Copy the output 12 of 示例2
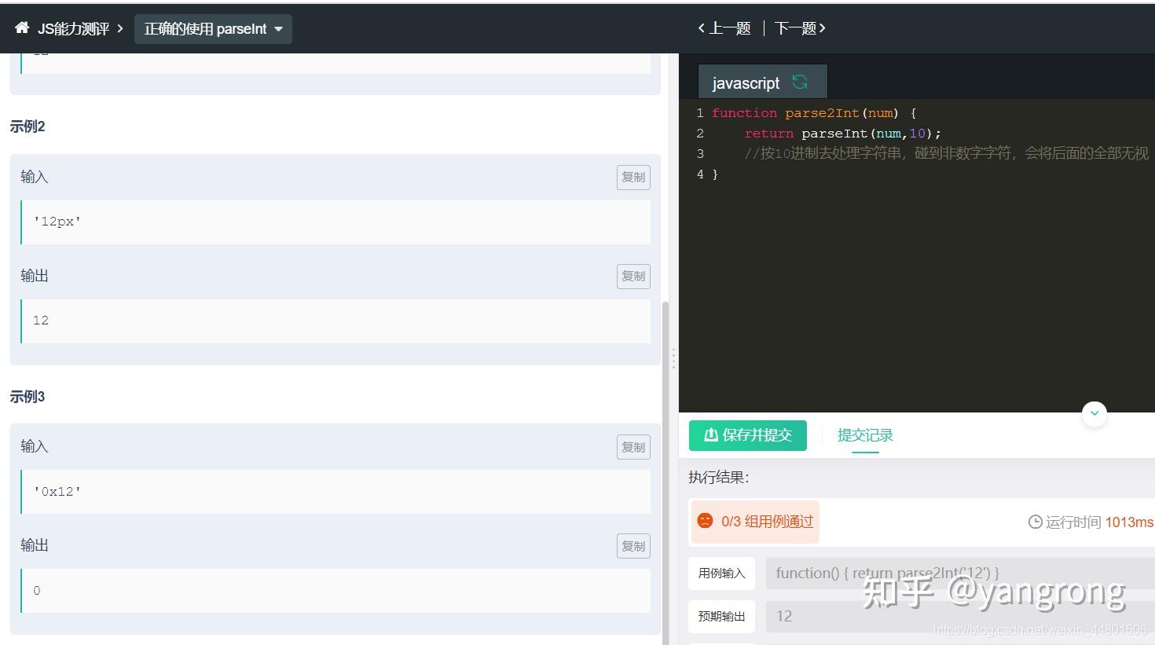The height and width of the screenshot is (645, 1155). (633, 277)
